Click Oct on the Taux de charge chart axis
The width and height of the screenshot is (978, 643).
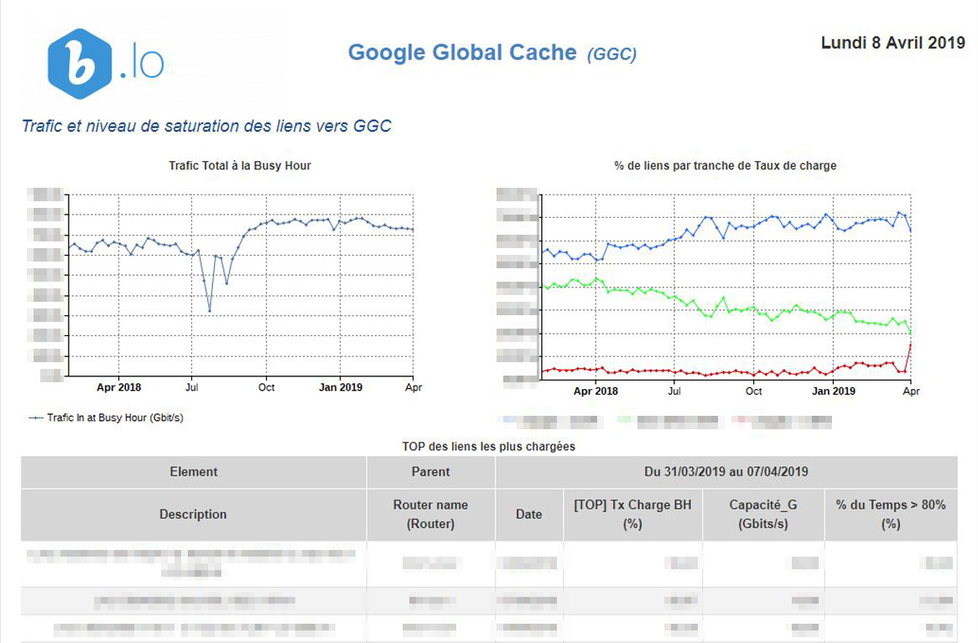coord(753,391)
